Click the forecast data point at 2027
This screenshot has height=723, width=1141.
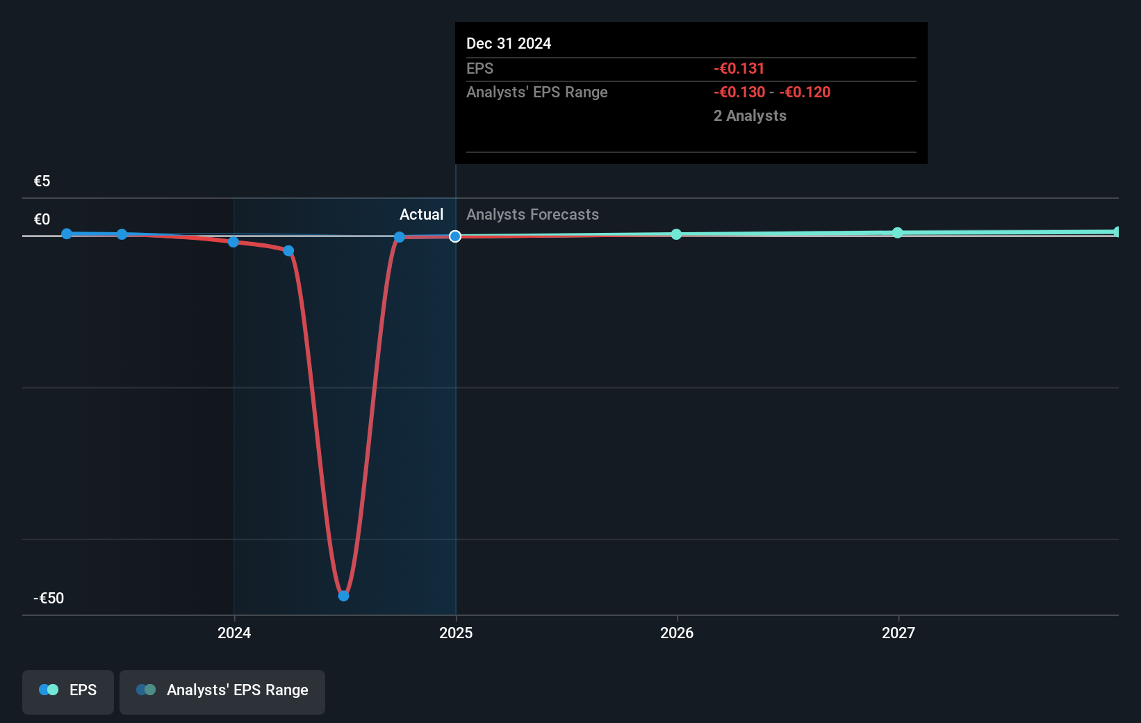(898, 233)
